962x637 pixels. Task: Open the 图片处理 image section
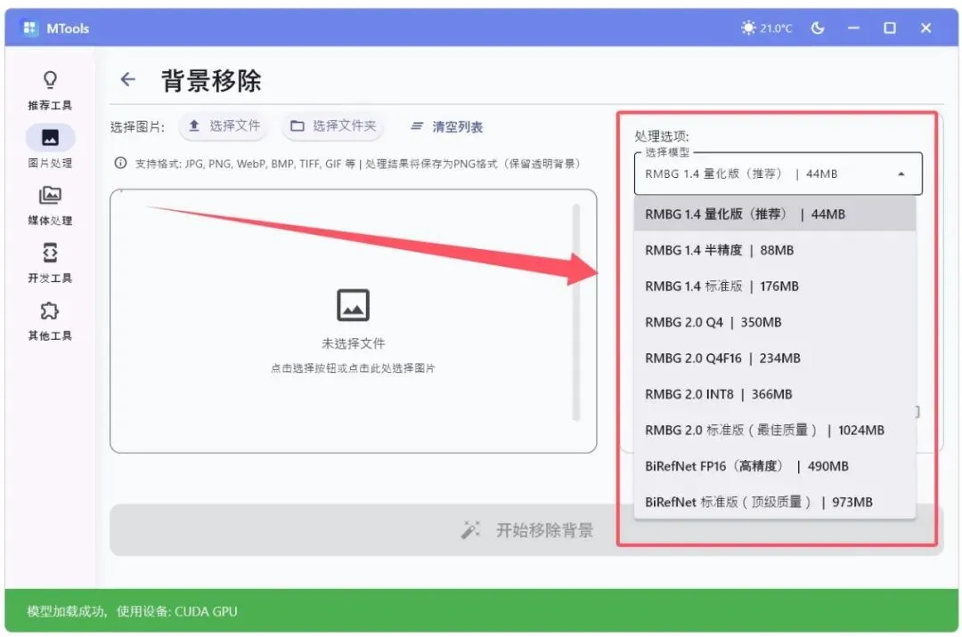(50, 147)
